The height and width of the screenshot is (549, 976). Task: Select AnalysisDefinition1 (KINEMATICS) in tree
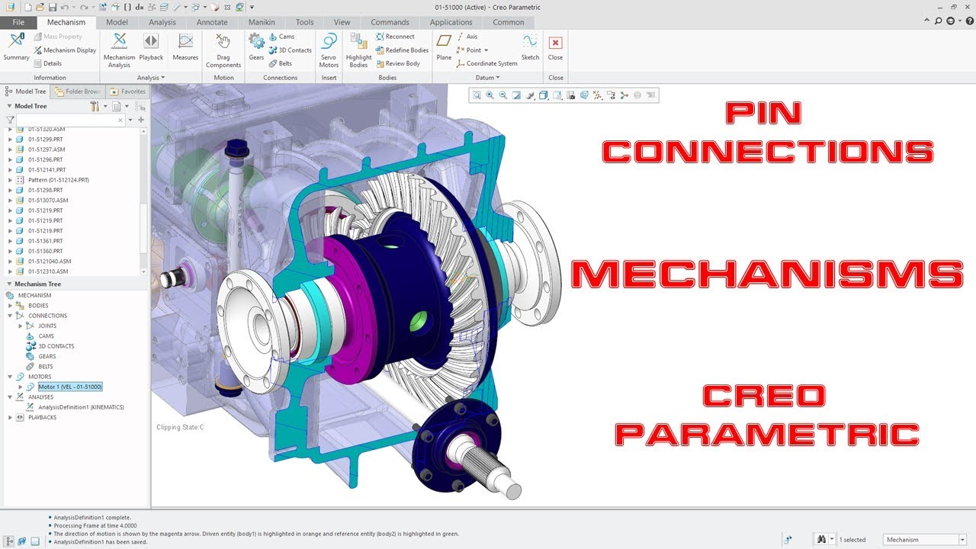(81, 407)
